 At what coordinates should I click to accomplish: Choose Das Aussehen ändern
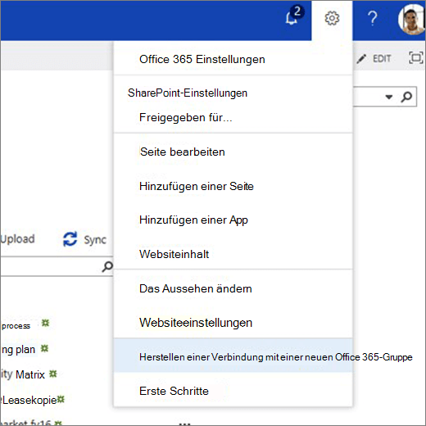tap(196, 288)
